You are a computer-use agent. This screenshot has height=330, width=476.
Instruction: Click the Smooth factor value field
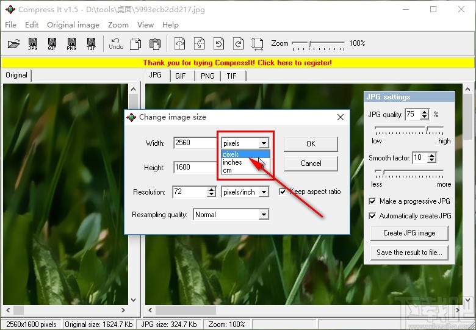(420, 158)
